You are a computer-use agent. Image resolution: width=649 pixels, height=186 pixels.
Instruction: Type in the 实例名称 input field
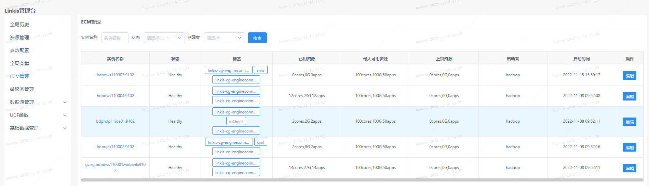(115, 38)
